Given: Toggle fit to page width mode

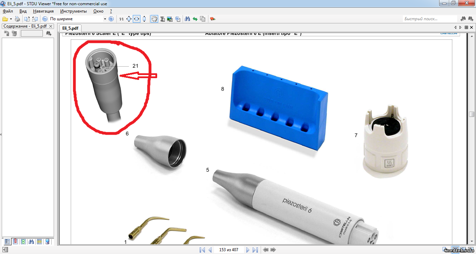Looking at the screenshot, I should click(x=137, y=19).
